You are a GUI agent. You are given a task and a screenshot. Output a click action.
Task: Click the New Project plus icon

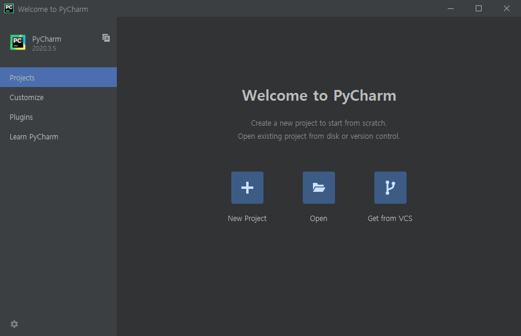pyautogui.click(x=247, y=188)
